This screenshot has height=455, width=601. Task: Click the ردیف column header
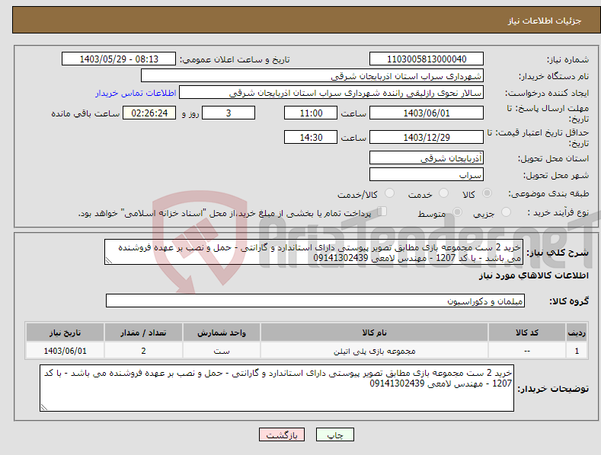[x=577, y=332]
